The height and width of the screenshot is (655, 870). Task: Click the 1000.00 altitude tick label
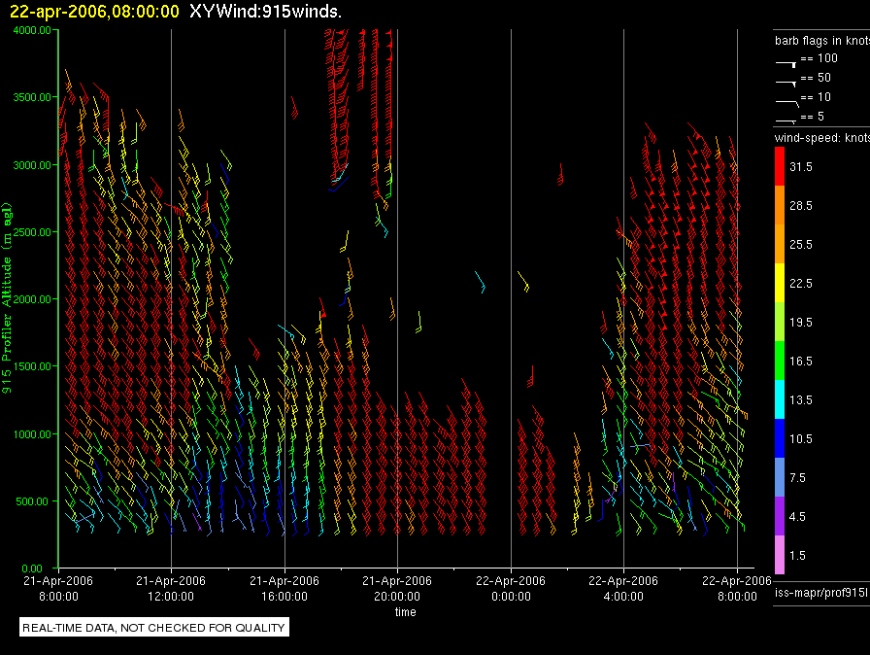click(x=32, y=434)
